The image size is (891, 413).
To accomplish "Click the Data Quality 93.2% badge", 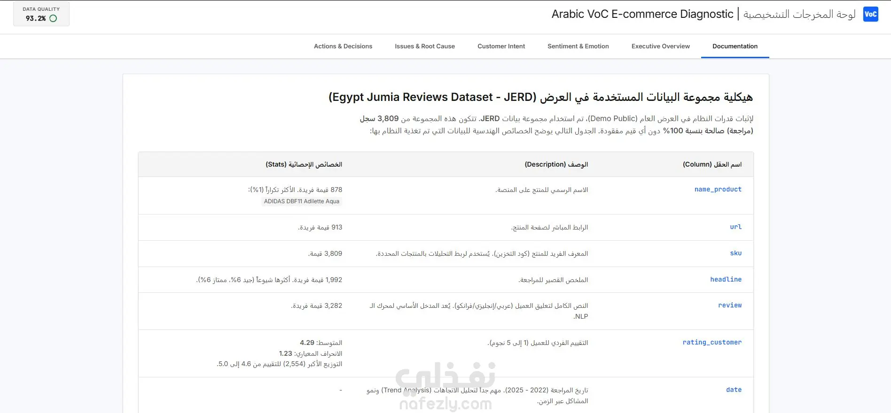I will (x=41, y=14).
